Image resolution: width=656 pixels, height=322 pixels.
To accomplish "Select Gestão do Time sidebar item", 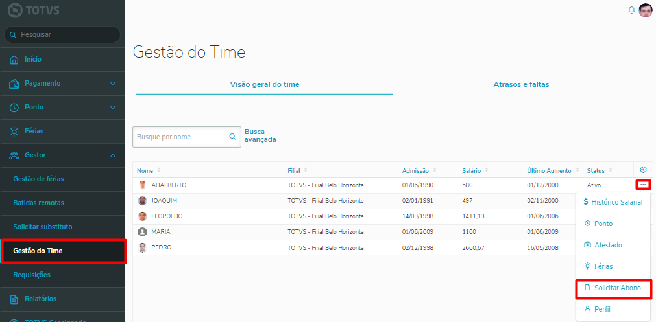I will pos(62,251).
